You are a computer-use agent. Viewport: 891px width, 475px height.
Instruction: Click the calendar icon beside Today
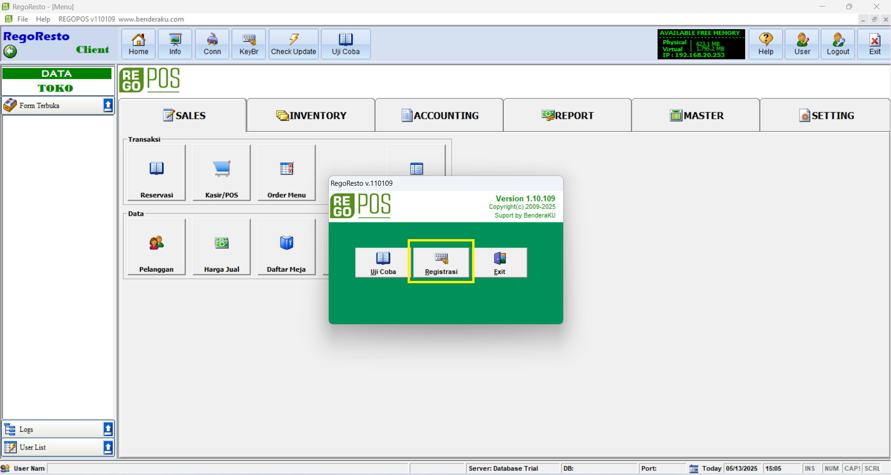694,468
